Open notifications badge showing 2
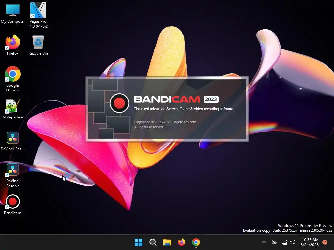Viewport: 334px width, 250px height. pyautogui.click(x=325, y=242)
